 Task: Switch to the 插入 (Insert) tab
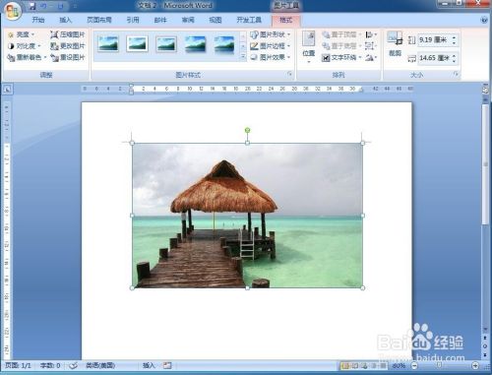tap(66, 20)
